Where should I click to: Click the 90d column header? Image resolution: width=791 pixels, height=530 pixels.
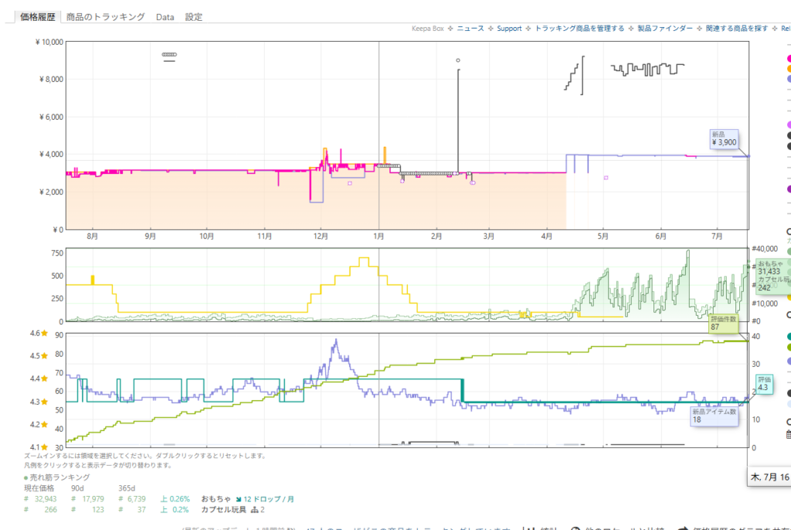pyautogui.click(x=77, y=488)
